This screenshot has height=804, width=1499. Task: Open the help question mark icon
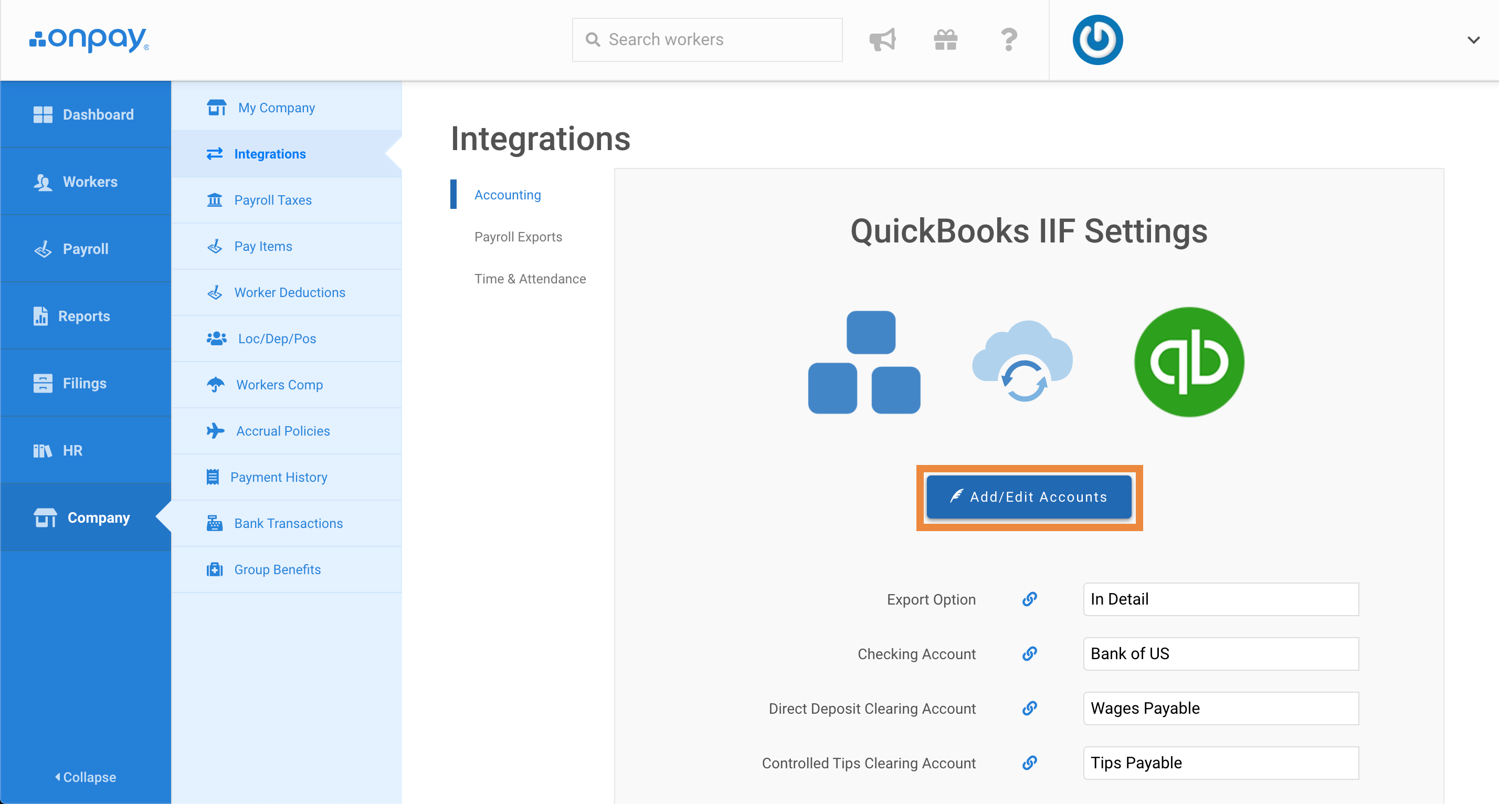(x=1009, y=39)
